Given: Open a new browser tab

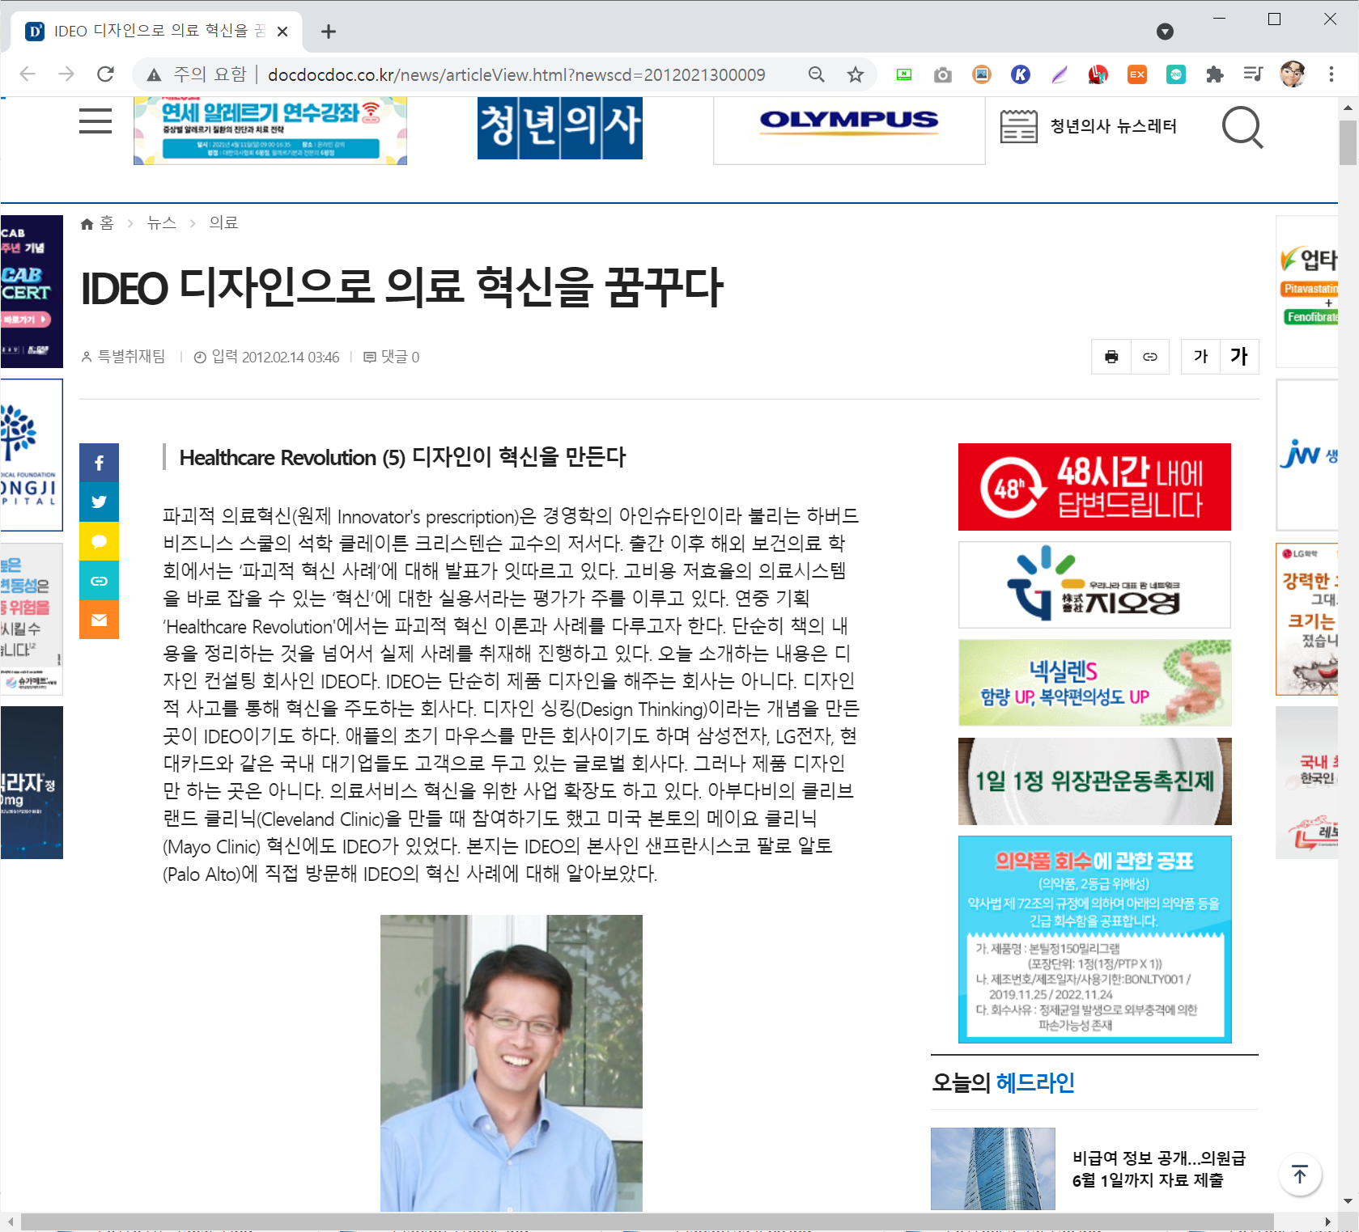Looking at the screenshot, I should point(328,32).
